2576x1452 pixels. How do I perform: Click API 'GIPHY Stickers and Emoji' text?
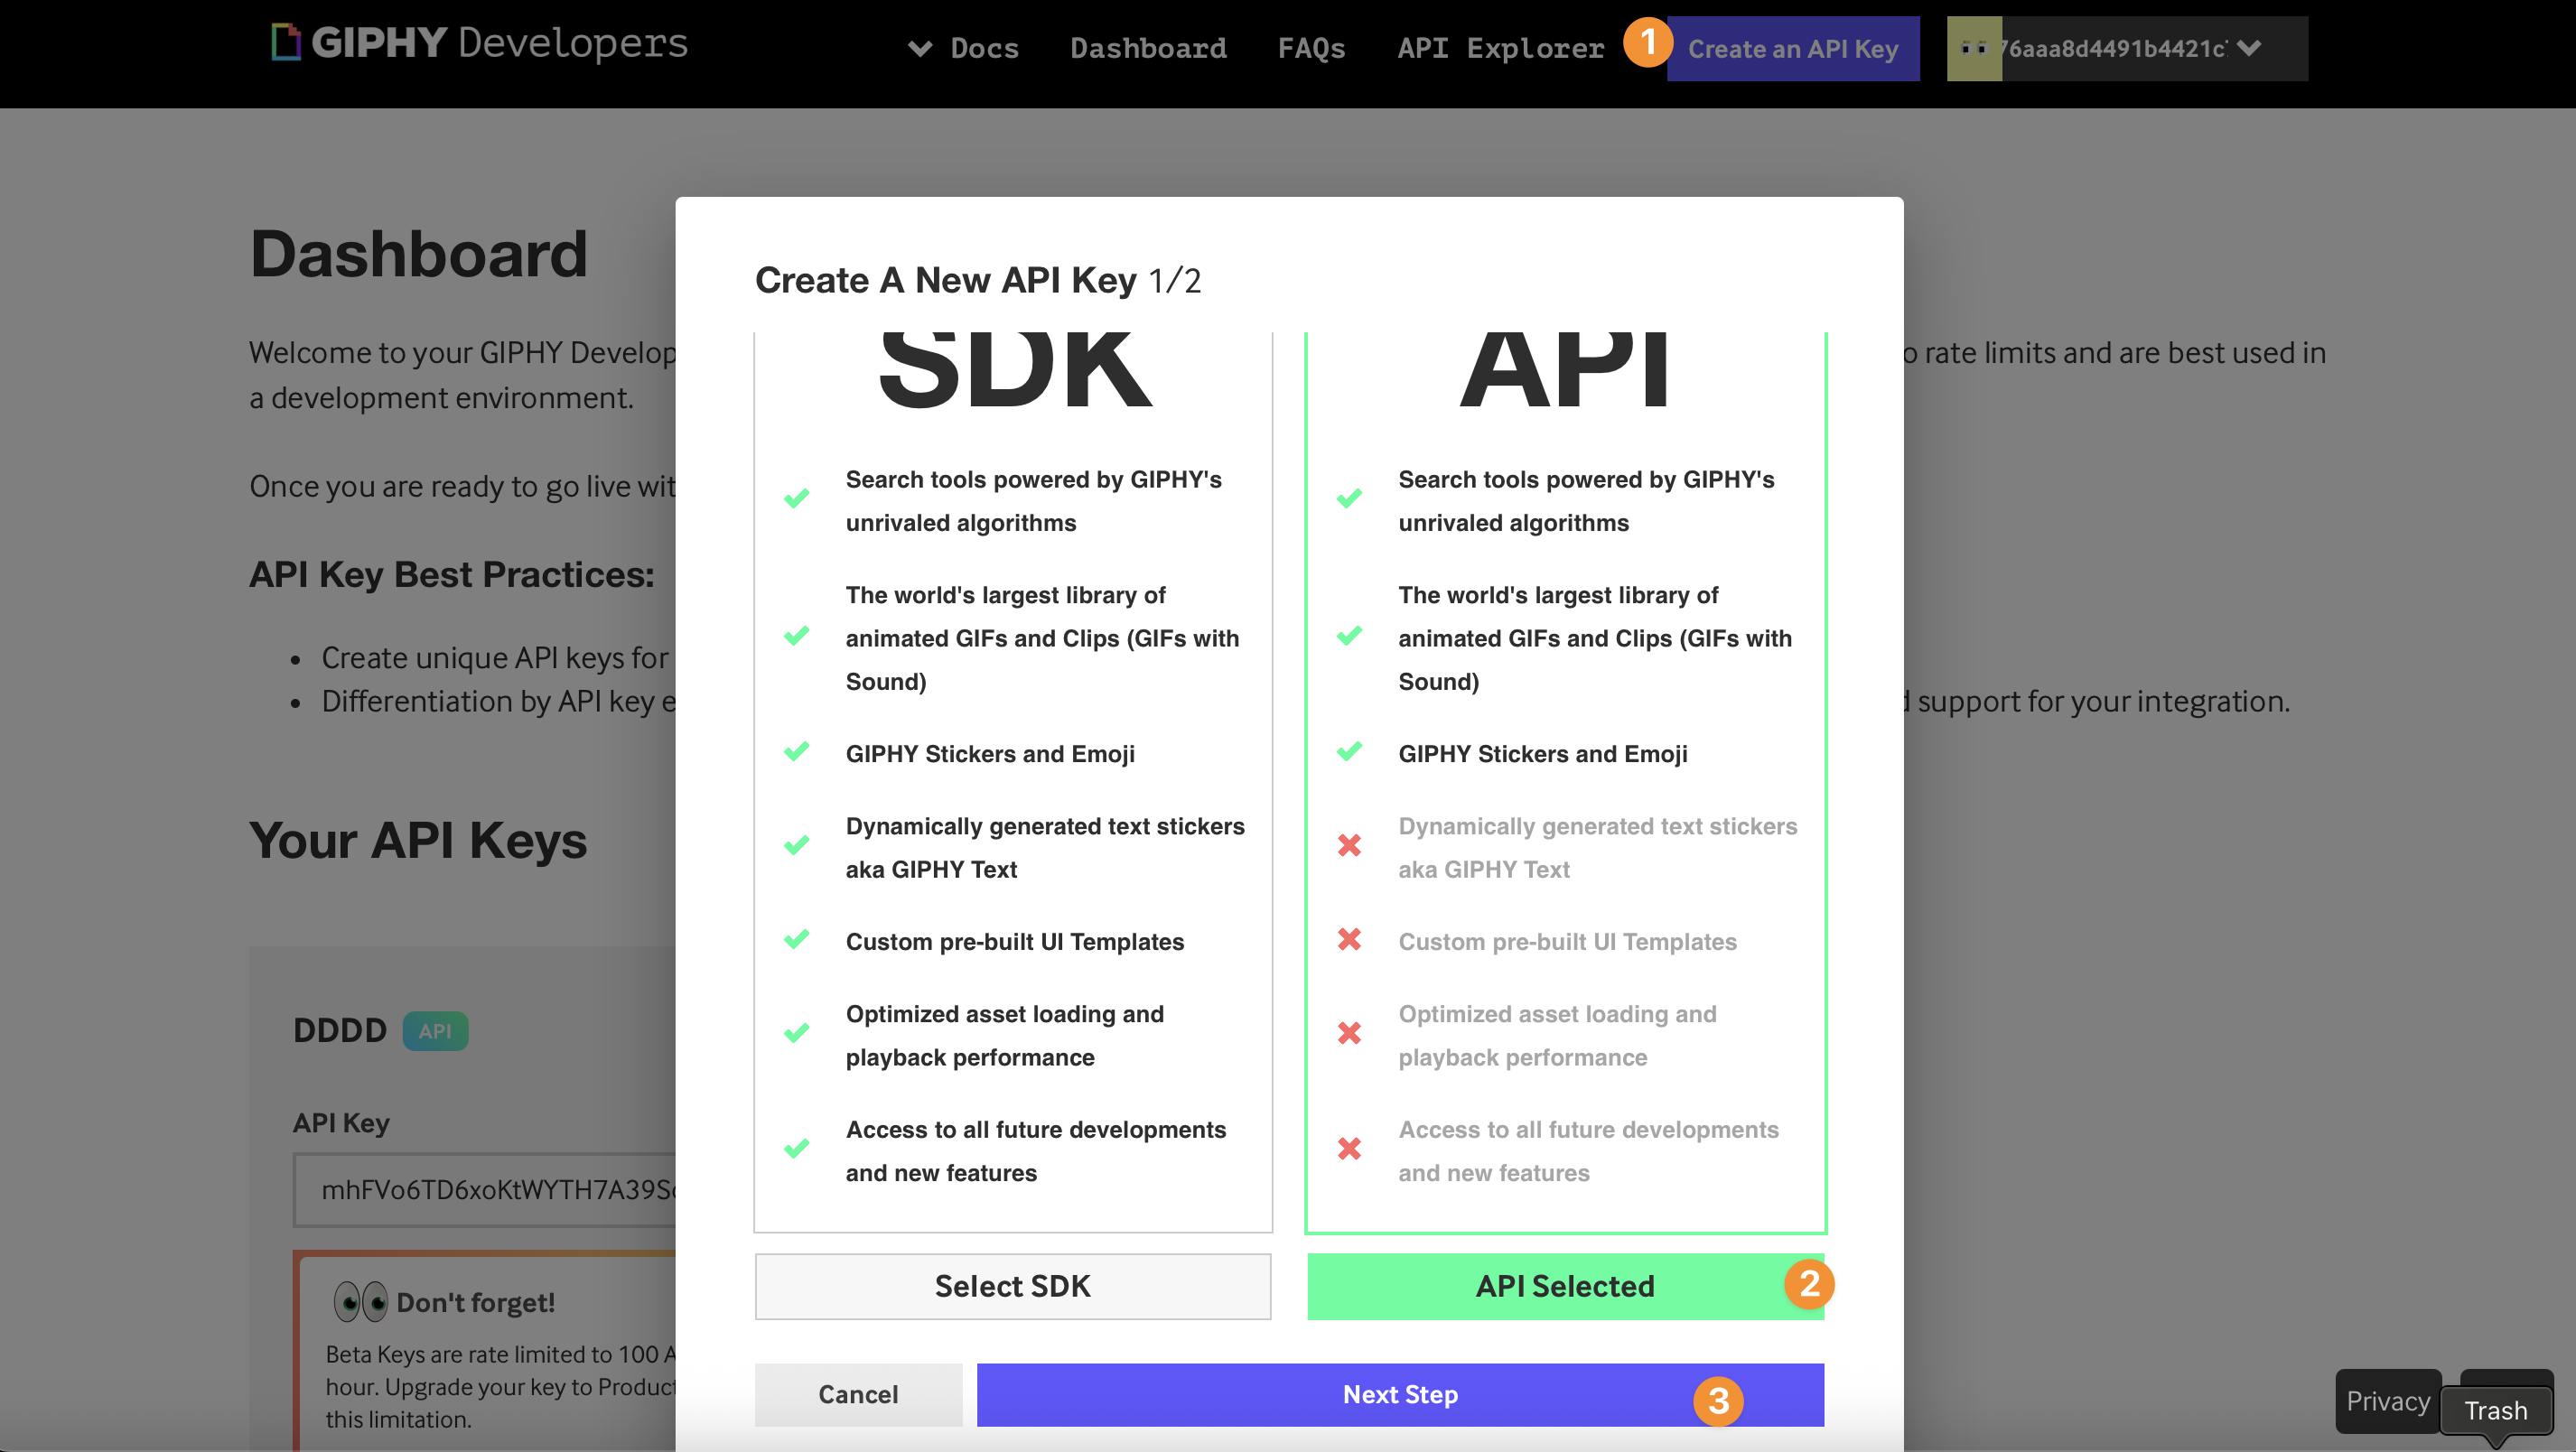(1543, 754)
